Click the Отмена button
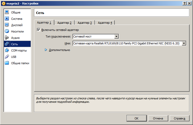The image size is (193, 125). (158, 118)
